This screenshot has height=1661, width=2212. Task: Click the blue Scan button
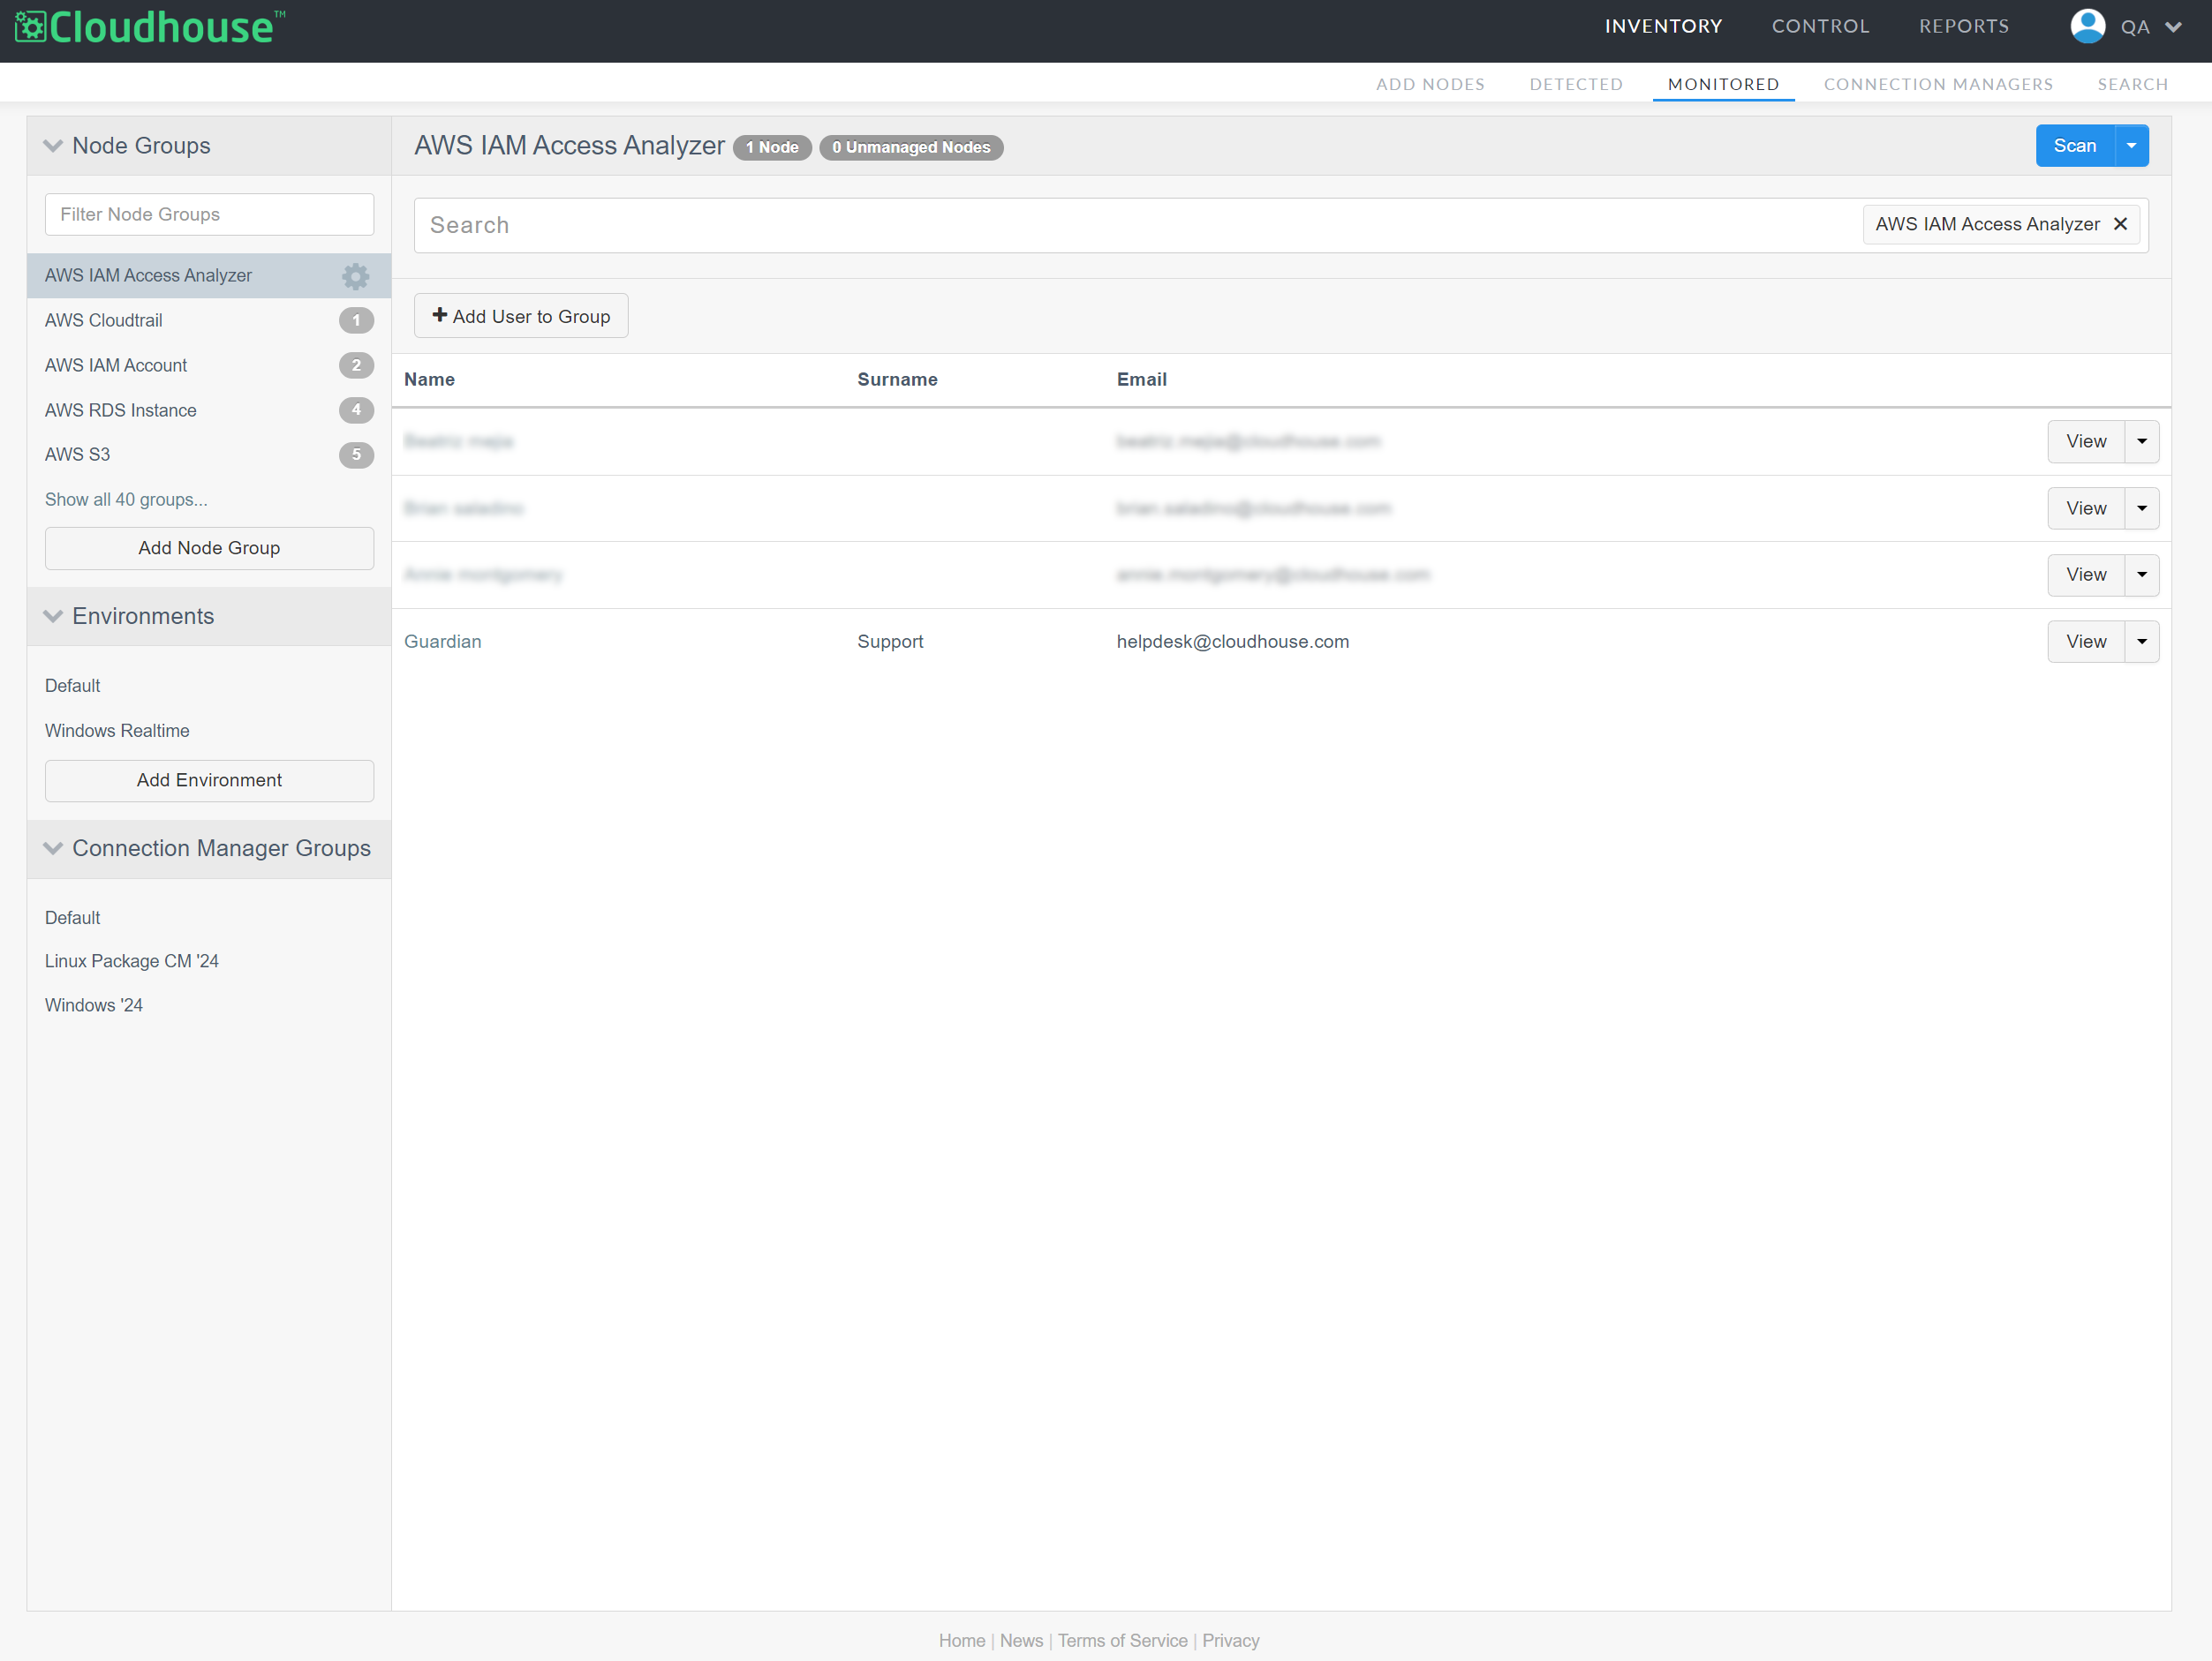[x=2075, y=146]
